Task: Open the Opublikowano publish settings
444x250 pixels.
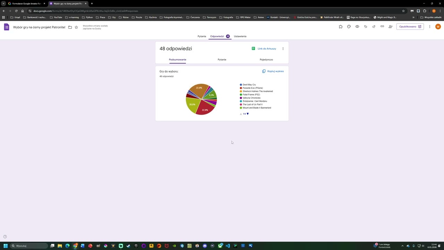Action: tap(410, 26)
